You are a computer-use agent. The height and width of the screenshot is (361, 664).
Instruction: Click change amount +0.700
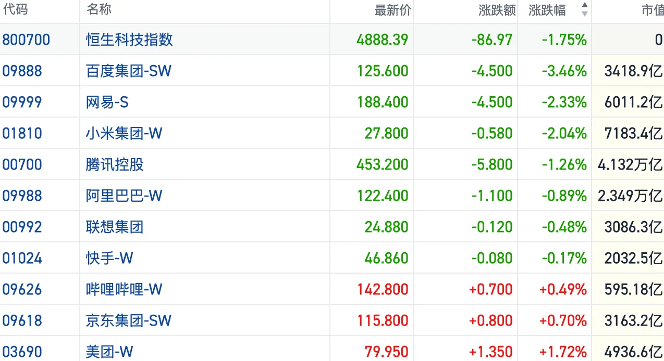(491, 289)
